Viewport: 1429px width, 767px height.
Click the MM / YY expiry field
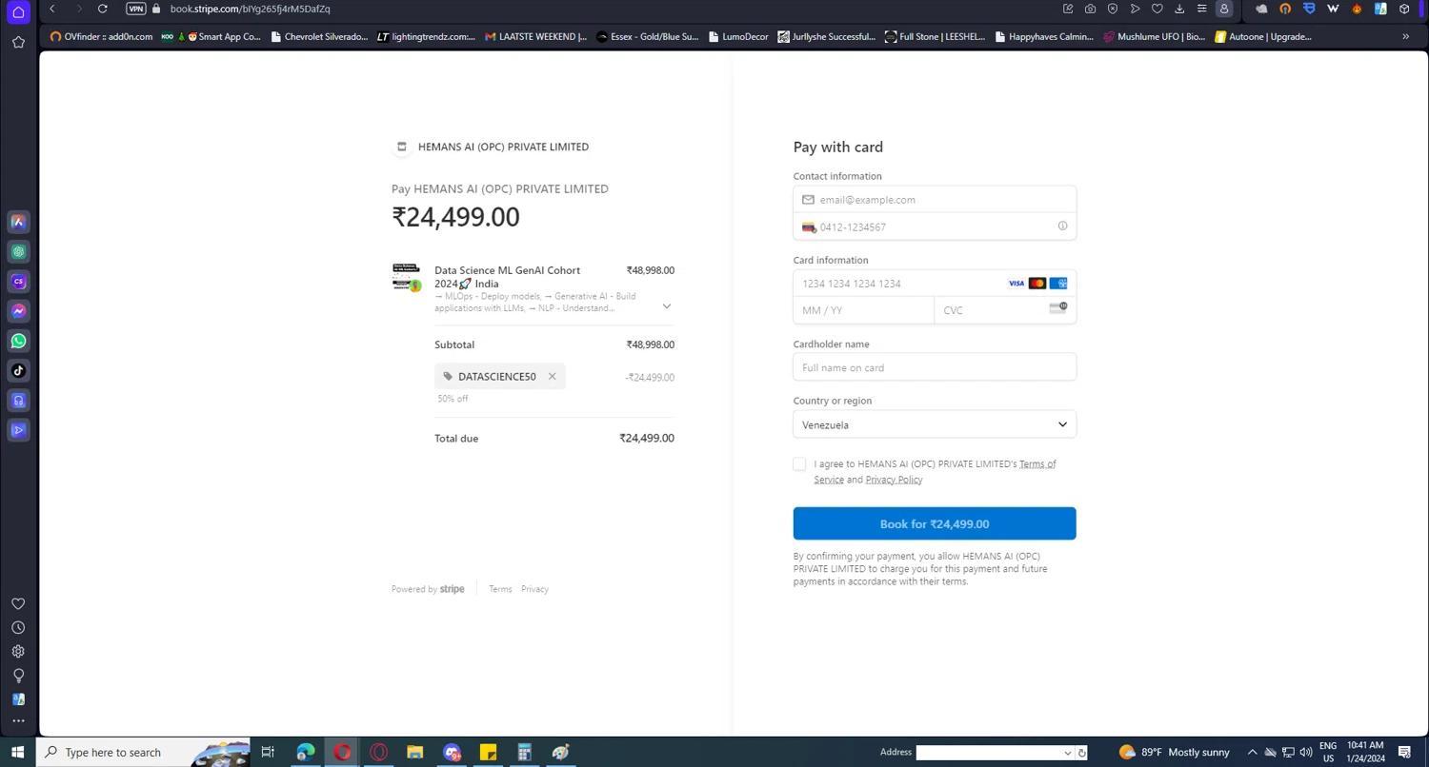[864, 310]
